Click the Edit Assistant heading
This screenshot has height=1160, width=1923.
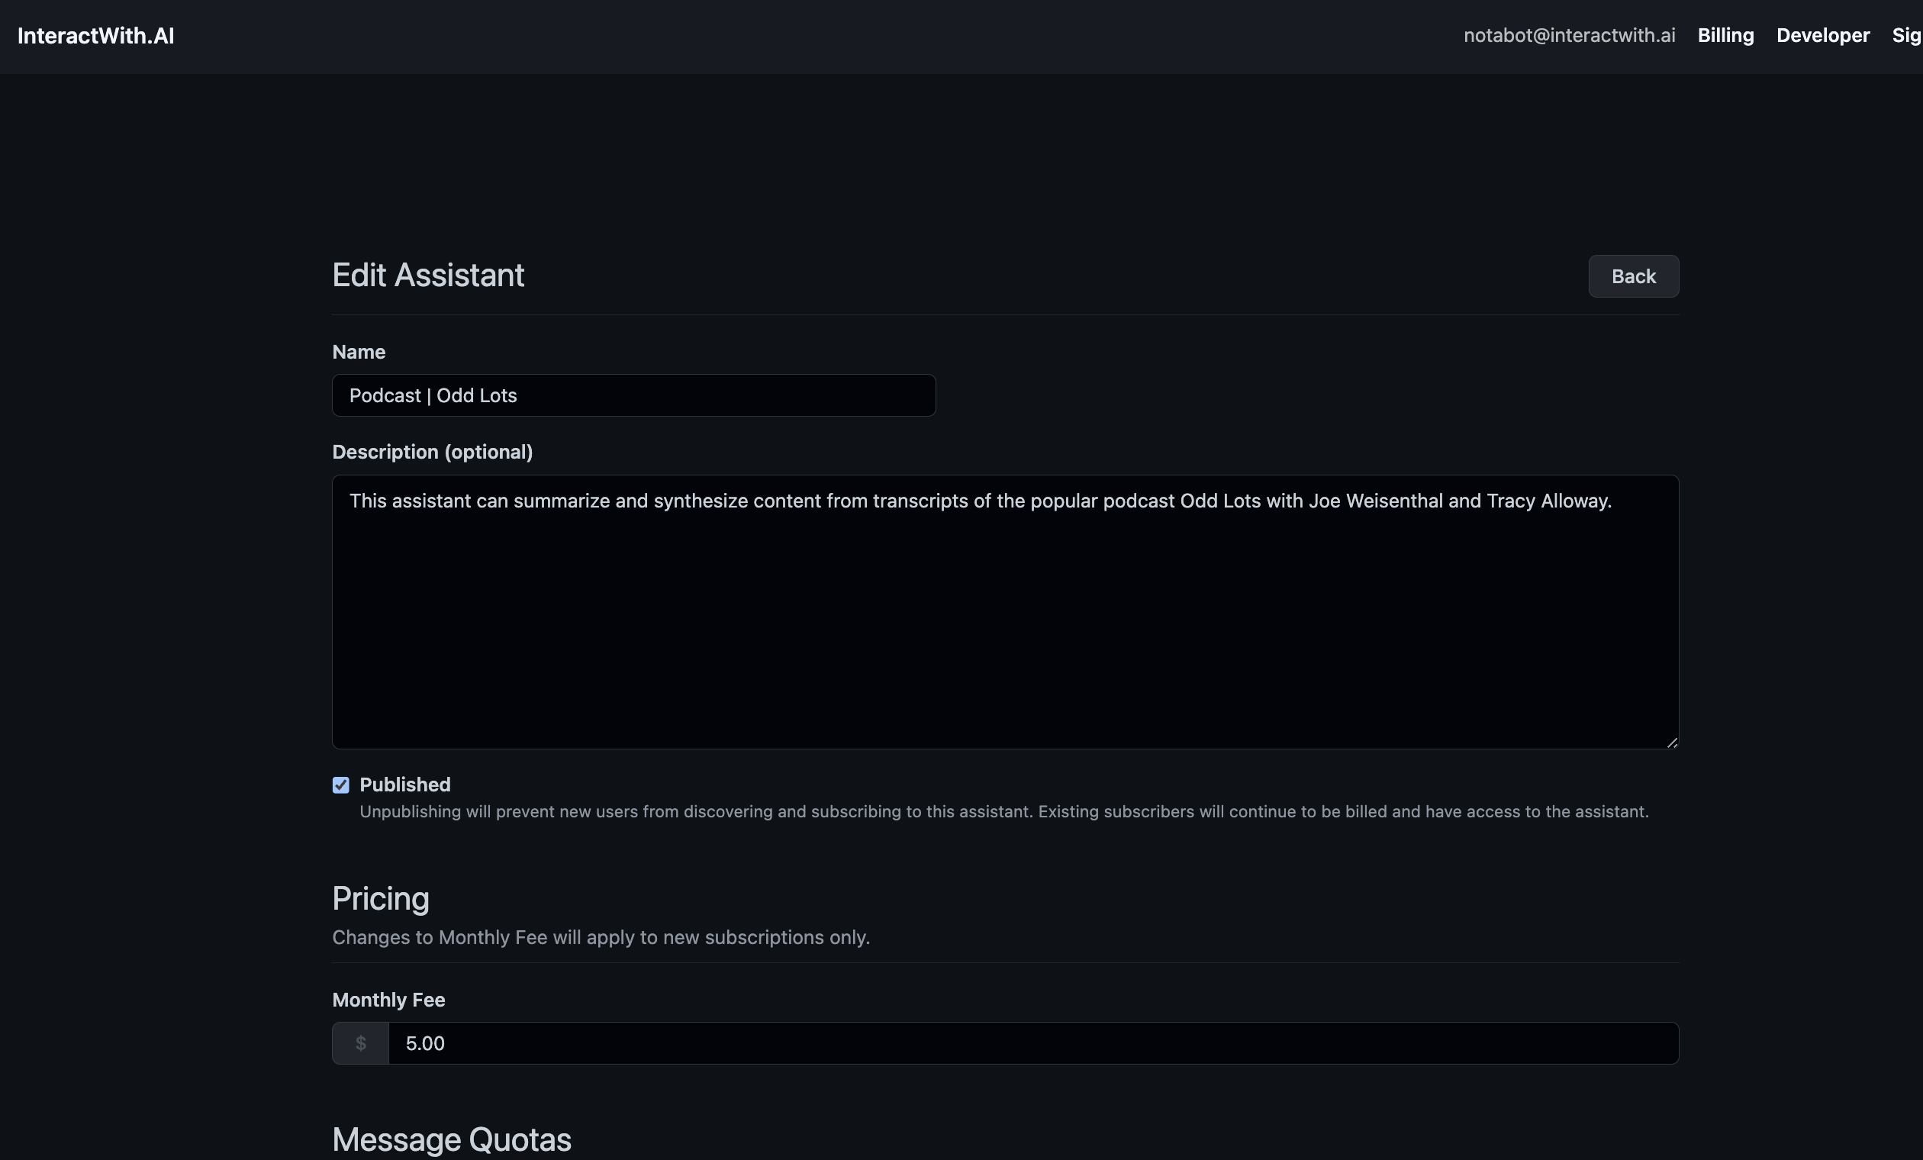pyautogui.click(x=427, y=275)
